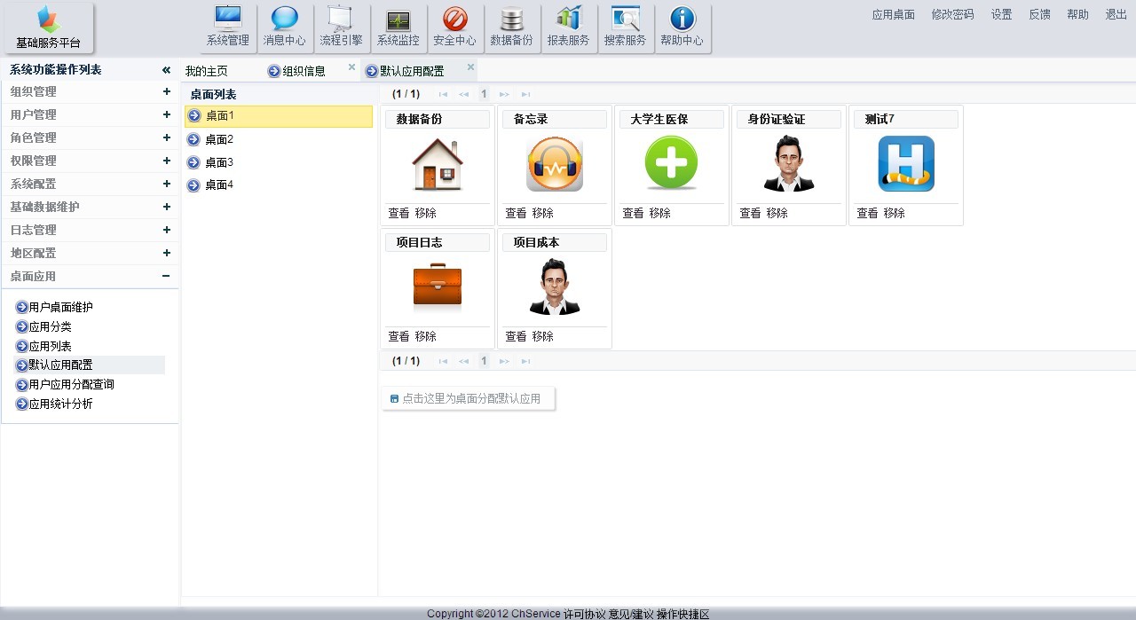
Task: Close the 组织信息 tab
Action: pos(351,67)
